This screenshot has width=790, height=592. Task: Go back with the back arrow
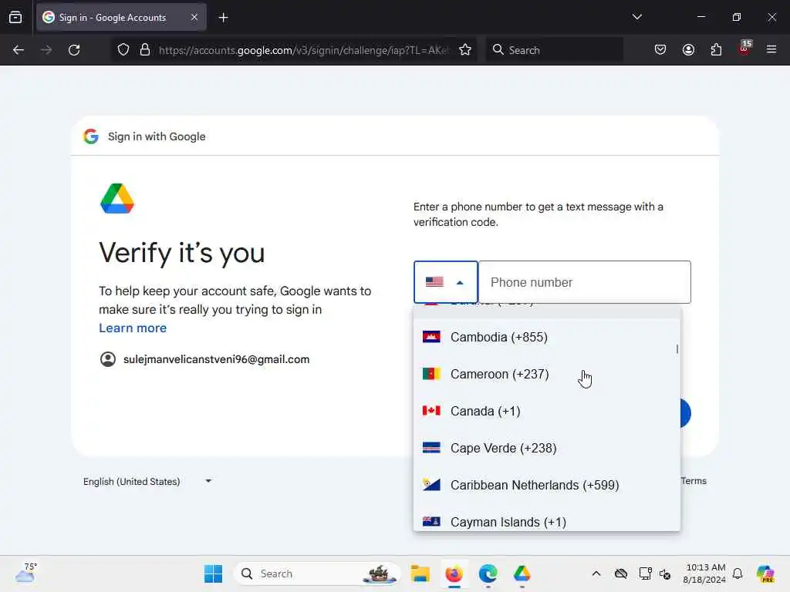(x=19, y=50)
